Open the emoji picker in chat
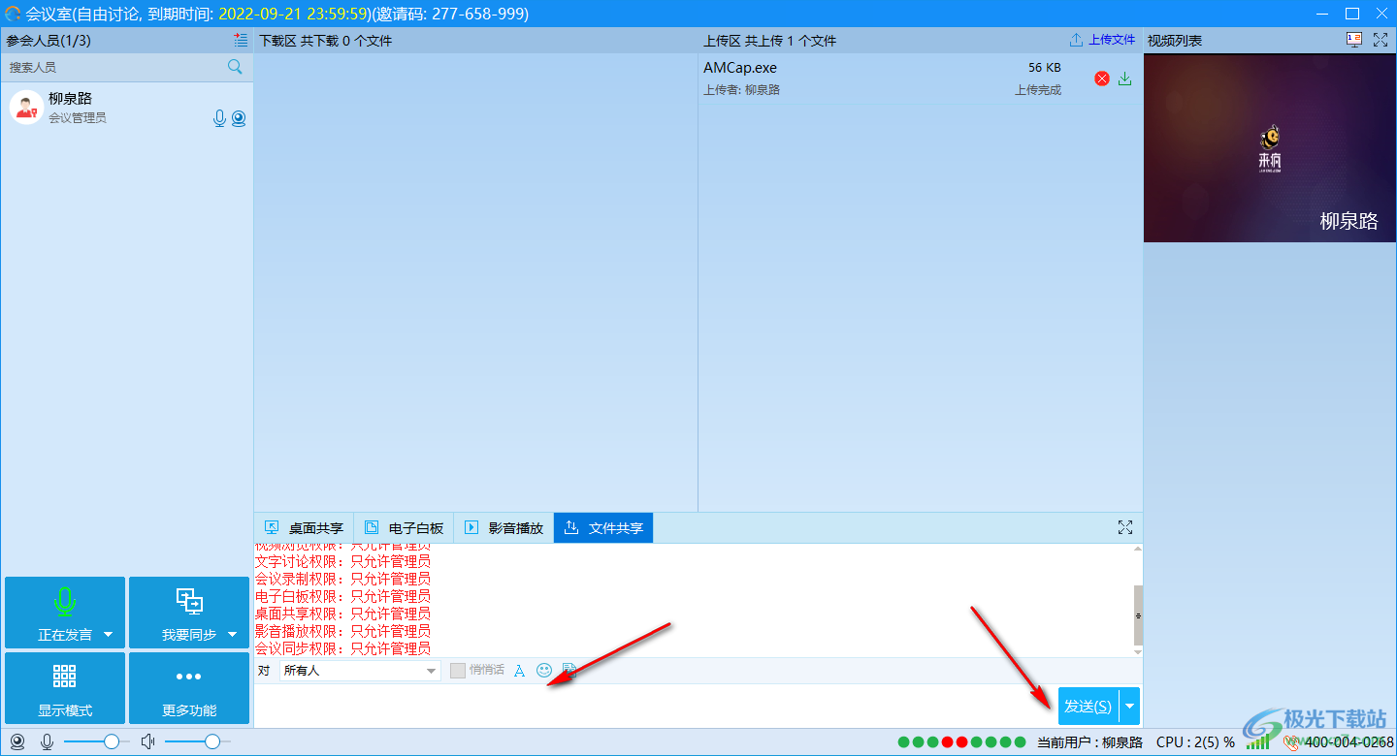Viewport: 1397px width, 756px height. 544,670
